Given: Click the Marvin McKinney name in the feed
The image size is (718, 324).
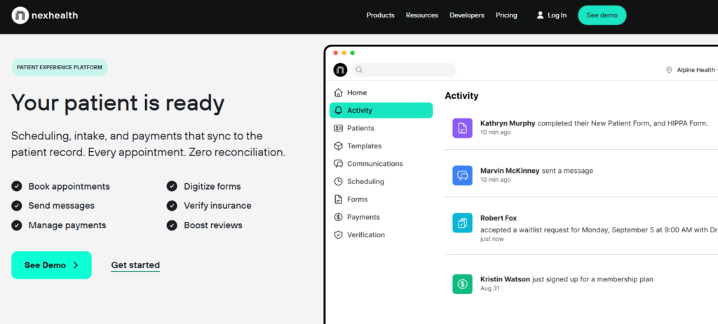Looking at the screenshot, I should point(510,171).
